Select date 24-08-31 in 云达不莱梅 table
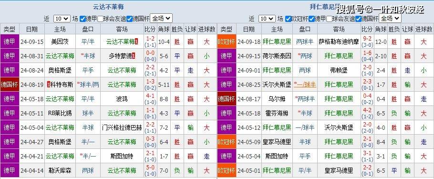This screenshot has height=179, width=434. (32, 56)
